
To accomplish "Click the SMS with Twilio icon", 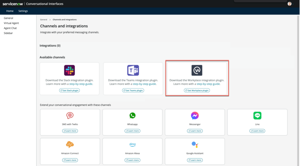I will [x=70, y=115].
